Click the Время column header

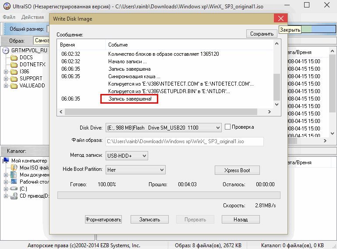(x=82, y=45)
